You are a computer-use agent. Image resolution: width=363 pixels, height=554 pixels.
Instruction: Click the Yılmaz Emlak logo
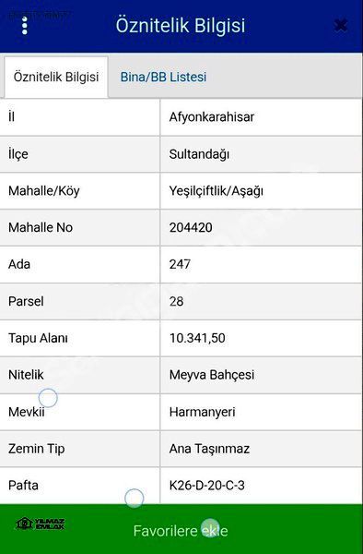pyautogui.click(x=41, y=524)
